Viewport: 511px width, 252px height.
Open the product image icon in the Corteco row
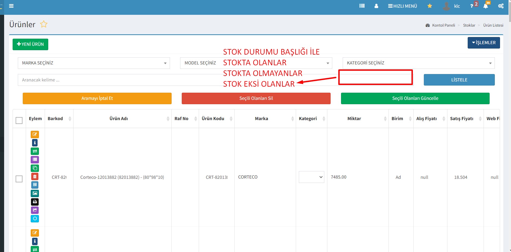tap(35, 193)
